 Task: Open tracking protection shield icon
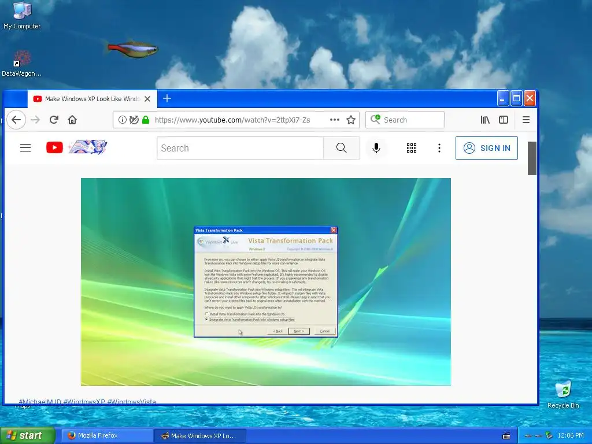[x=134, y=120]
